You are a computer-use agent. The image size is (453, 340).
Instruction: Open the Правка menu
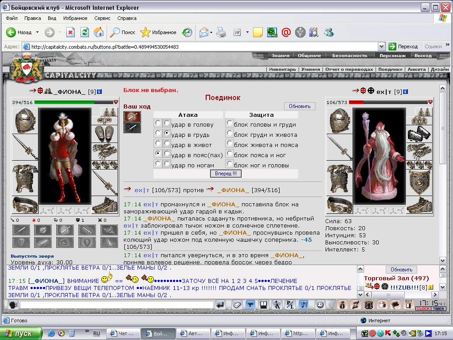[32, 18]
